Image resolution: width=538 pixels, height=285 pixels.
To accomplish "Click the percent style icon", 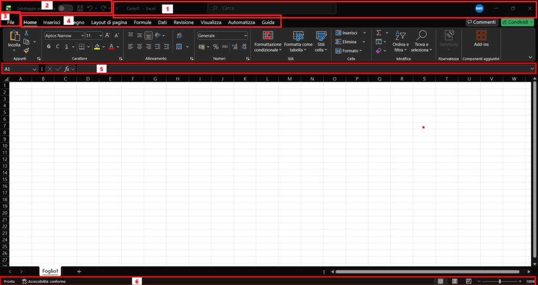I will [x=215, y=47].
